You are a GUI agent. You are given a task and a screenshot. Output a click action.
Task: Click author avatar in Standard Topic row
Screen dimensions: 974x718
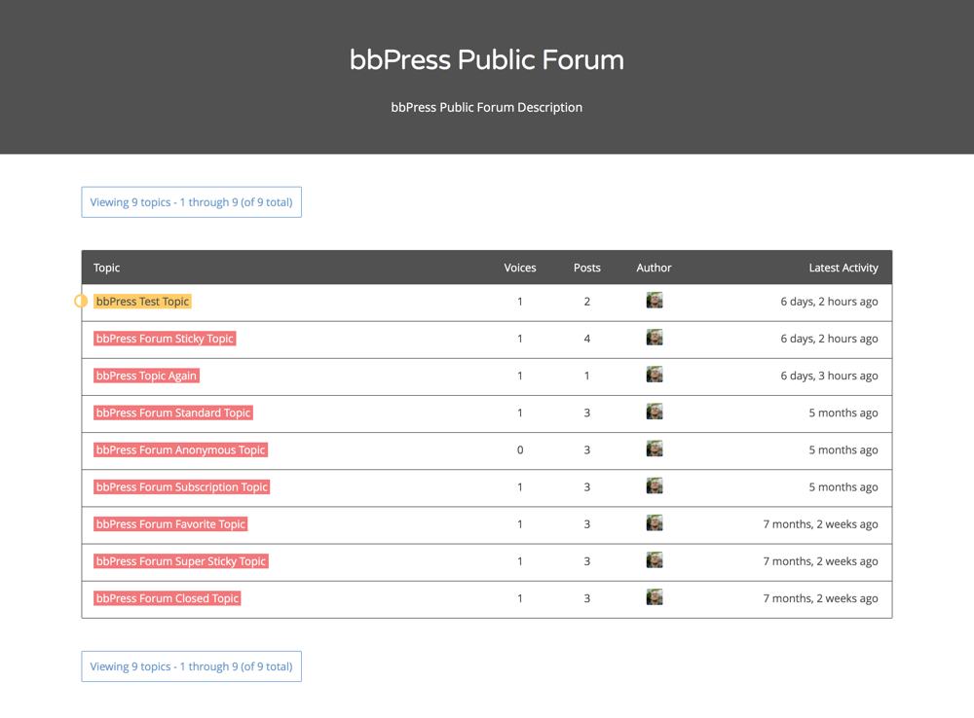[x=655, y=413]
